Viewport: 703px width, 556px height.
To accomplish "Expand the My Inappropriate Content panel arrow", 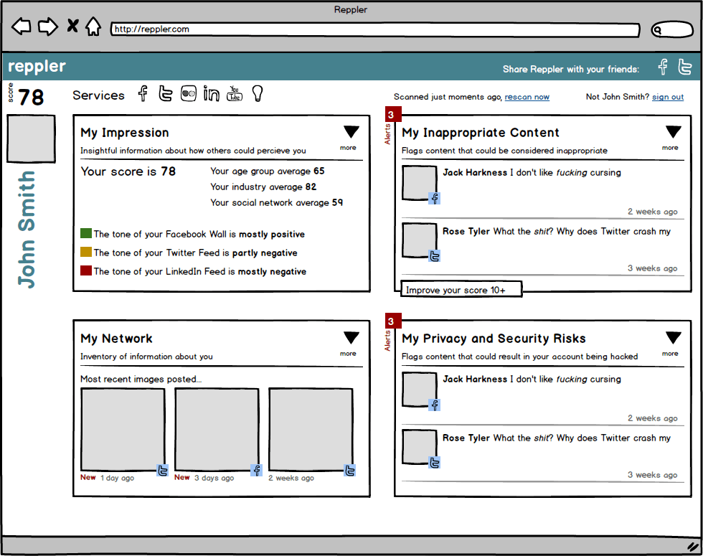I will pyautogui.click(x=673, y=132).
